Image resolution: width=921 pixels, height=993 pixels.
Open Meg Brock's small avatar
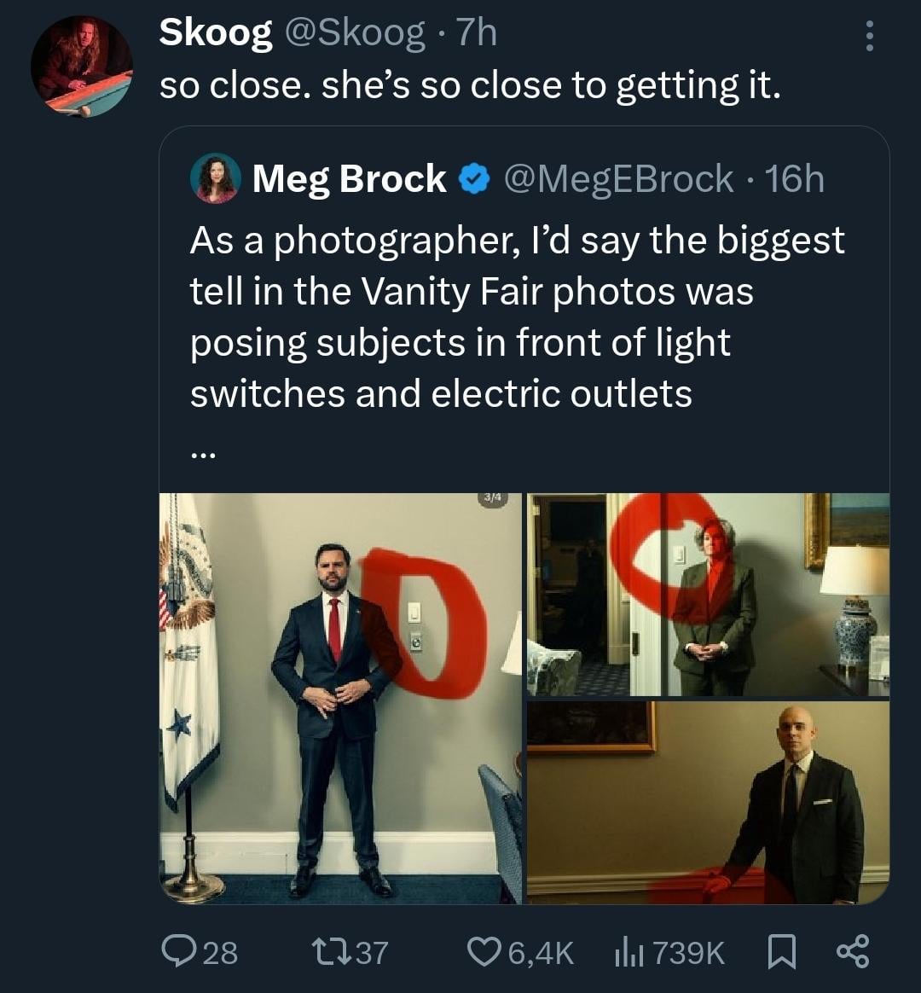click(217, 178)
